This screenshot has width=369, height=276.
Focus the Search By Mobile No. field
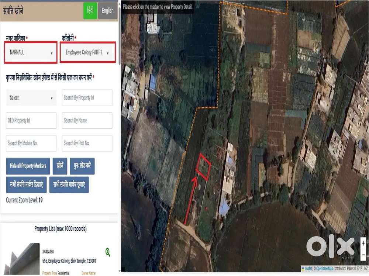(x=31, y=143)
